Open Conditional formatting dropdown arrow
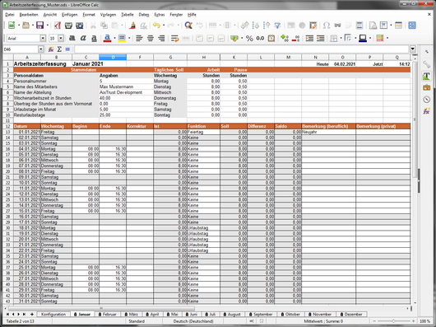 point(387,38)
